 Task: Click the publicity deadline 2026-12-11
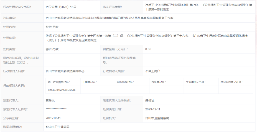coord(53,118)
